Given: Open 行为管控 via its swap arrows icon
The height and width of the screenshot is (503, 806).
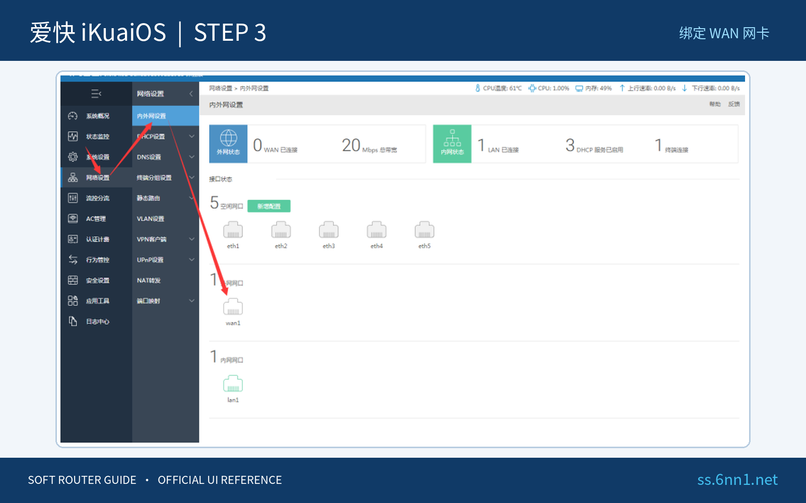Looking at the screenshot, I should (x=73, y=260).
